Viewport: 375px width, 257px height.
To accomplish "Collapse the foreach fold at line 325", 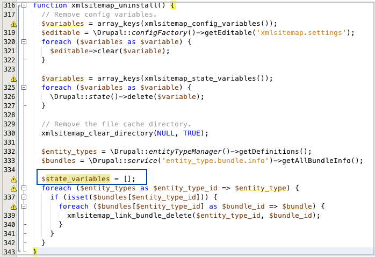I will (24, 87).
